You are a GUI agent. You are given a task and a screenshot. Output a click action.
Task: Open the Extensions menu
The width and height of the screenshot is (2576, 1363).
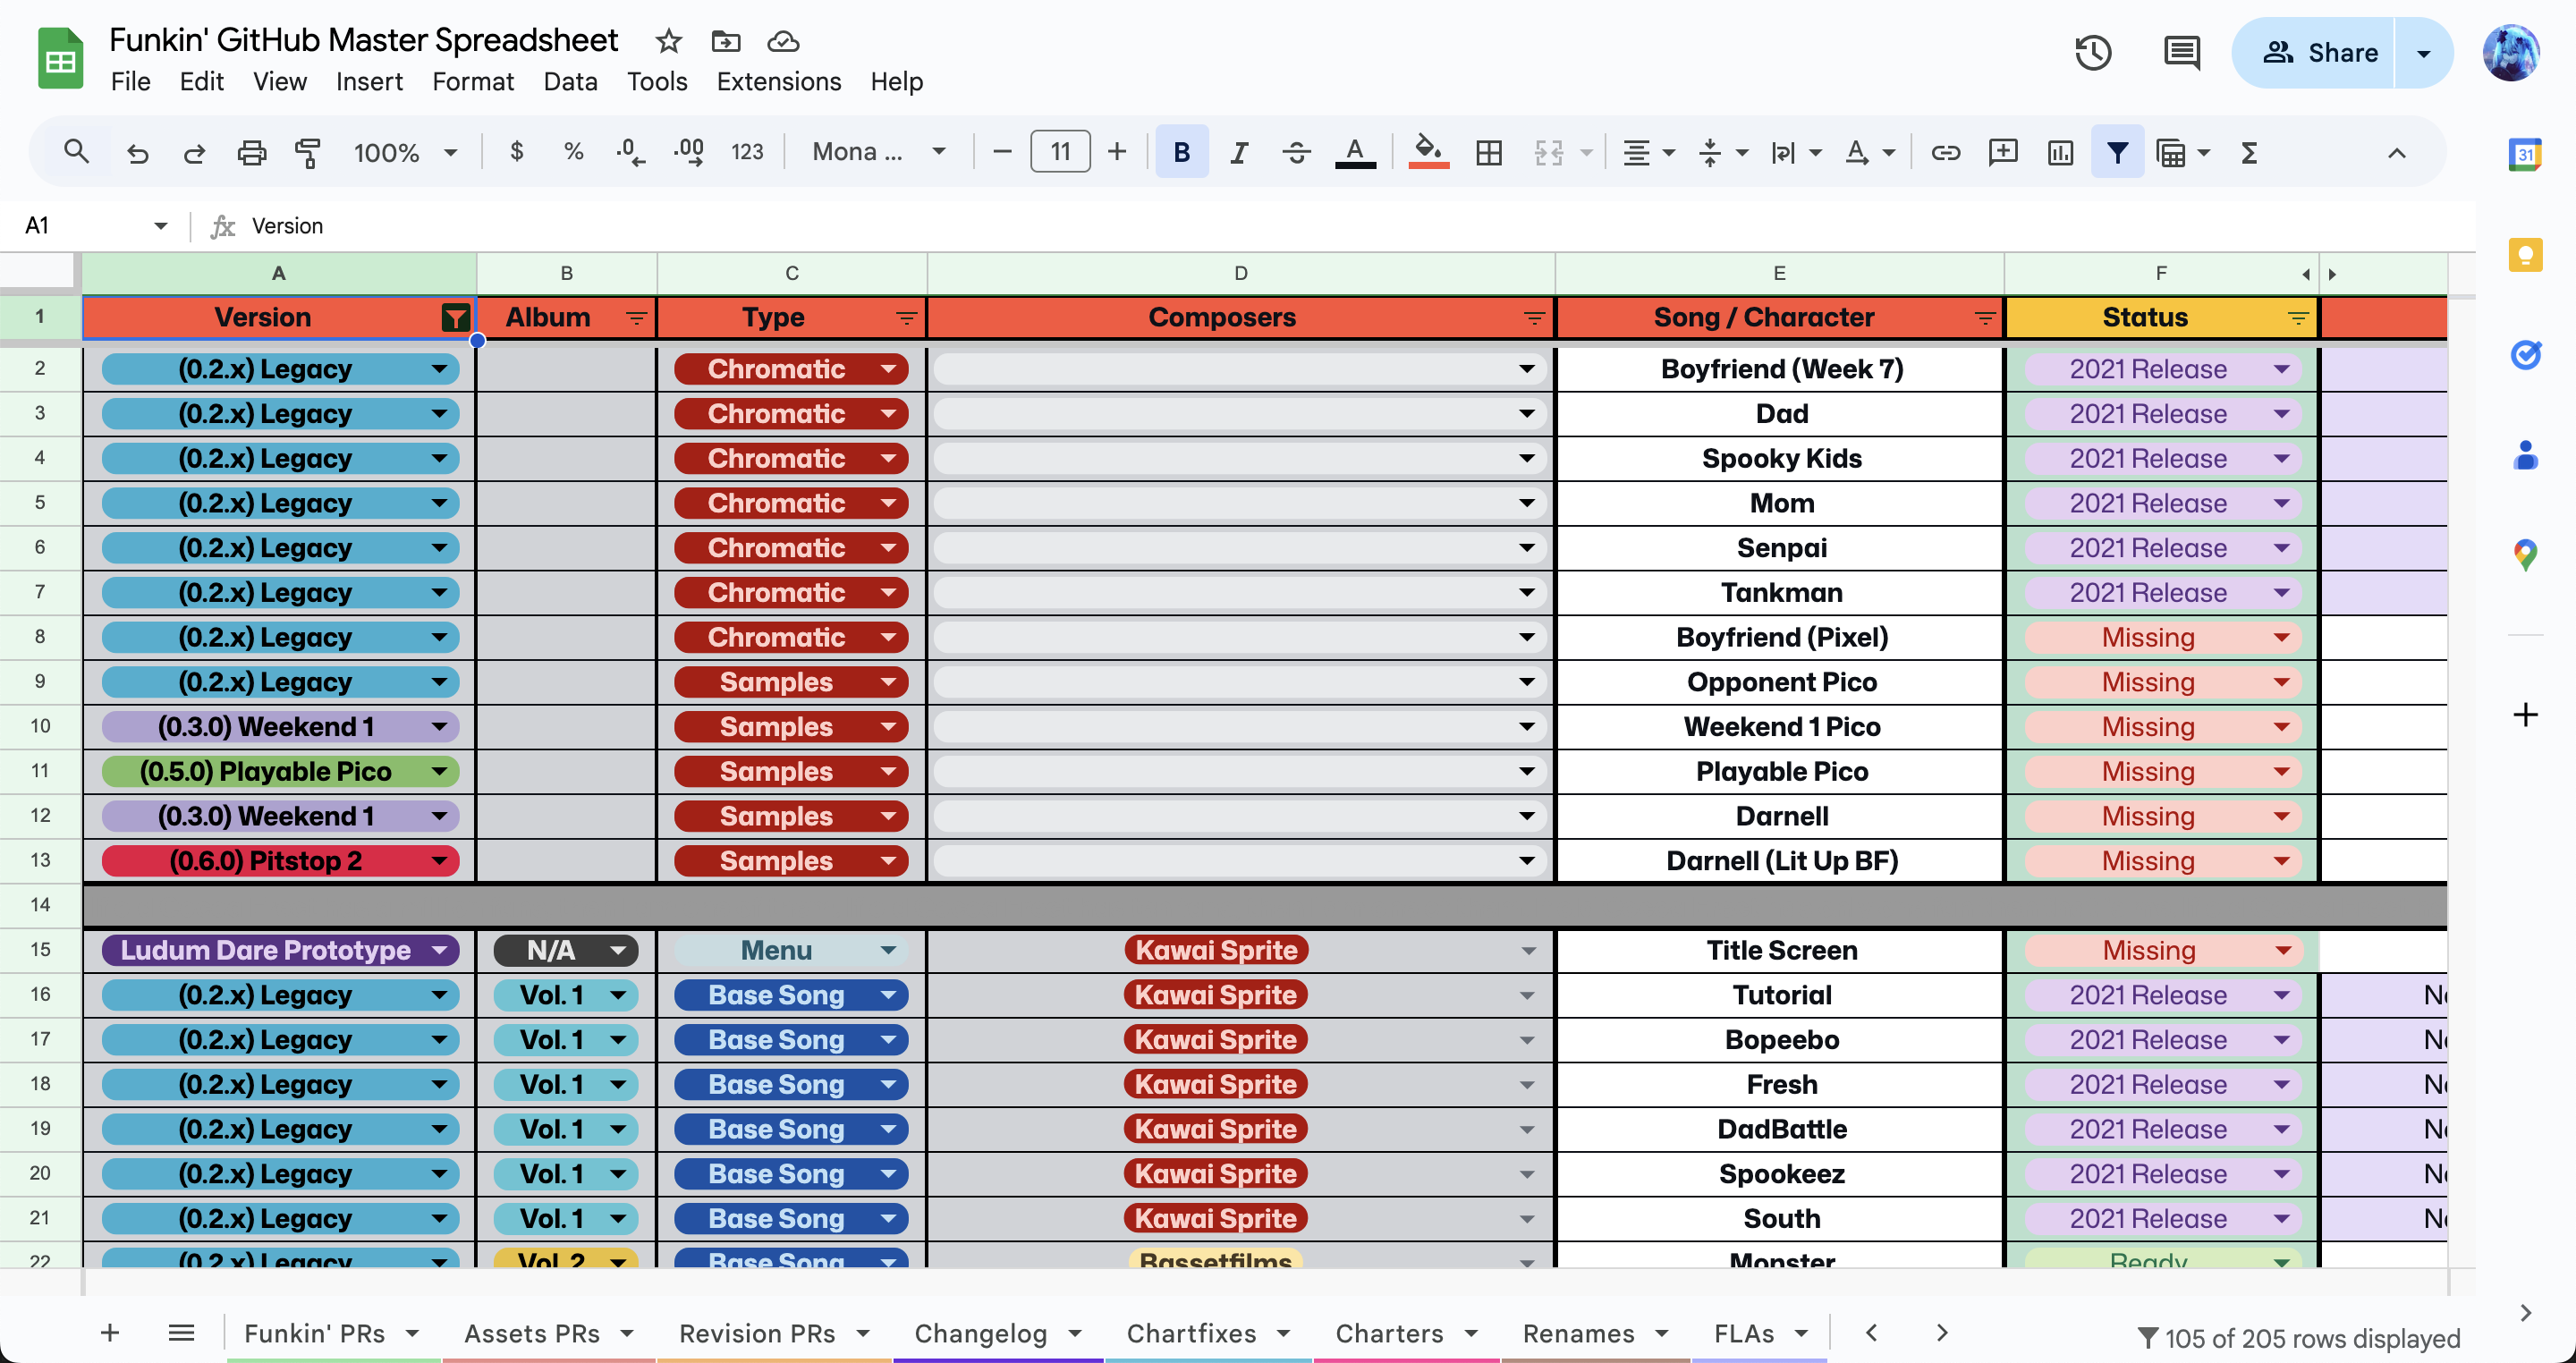click(779, 81)
